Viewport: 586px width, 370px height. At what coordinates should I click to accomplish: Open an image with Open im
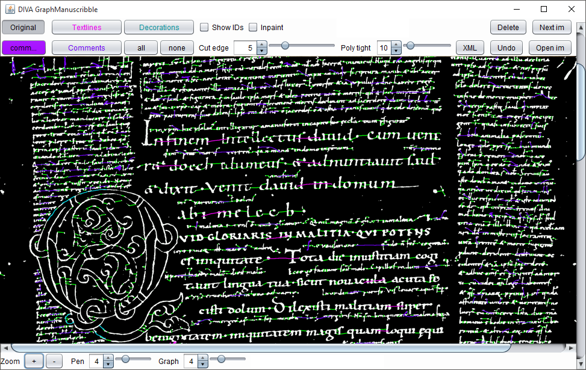pos(550,48)
